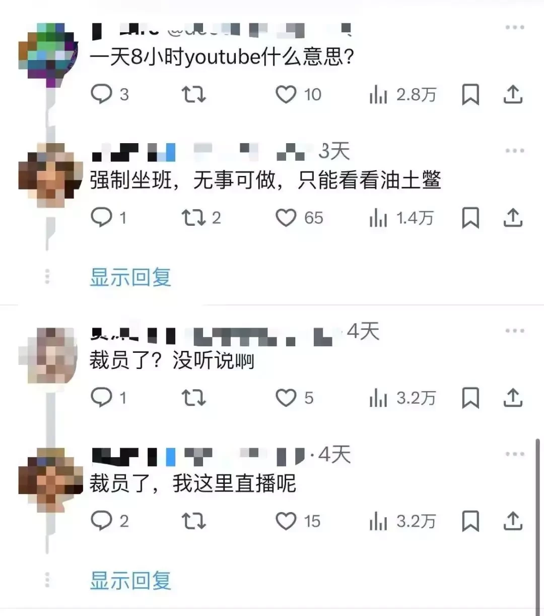View analytics of '强制坐班' tweet showing 1.4万
544x616 pixels.
point(401,218)
